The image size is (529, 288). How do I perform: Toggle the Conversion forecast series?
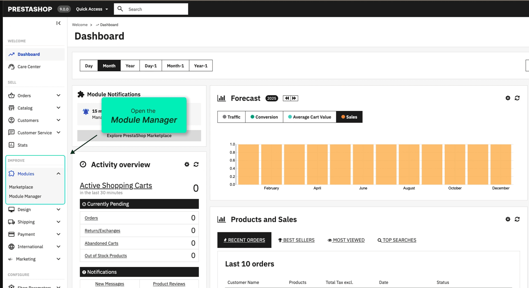pos(264,117)
